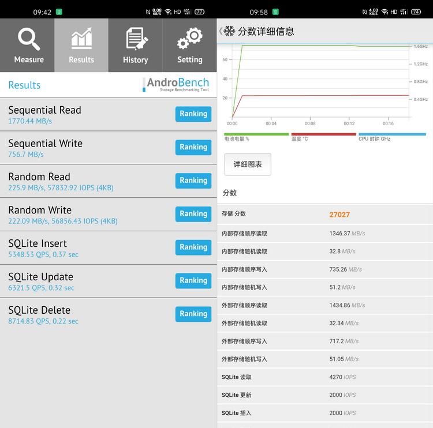Tap Ranking button for Sequential Read
Viewport: 433px width, 428px height.
coord(193,114)
